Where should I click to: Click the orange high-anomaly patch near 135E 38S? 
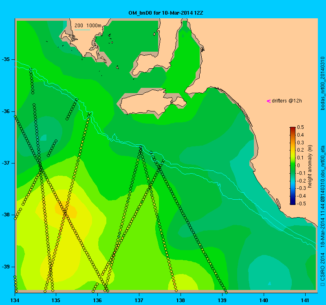coord(66,210)
